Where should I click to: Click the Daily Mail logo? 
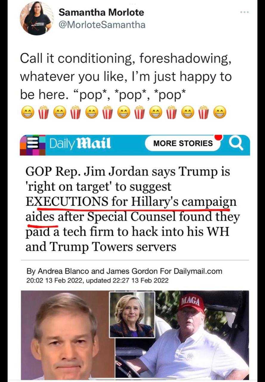80,144
